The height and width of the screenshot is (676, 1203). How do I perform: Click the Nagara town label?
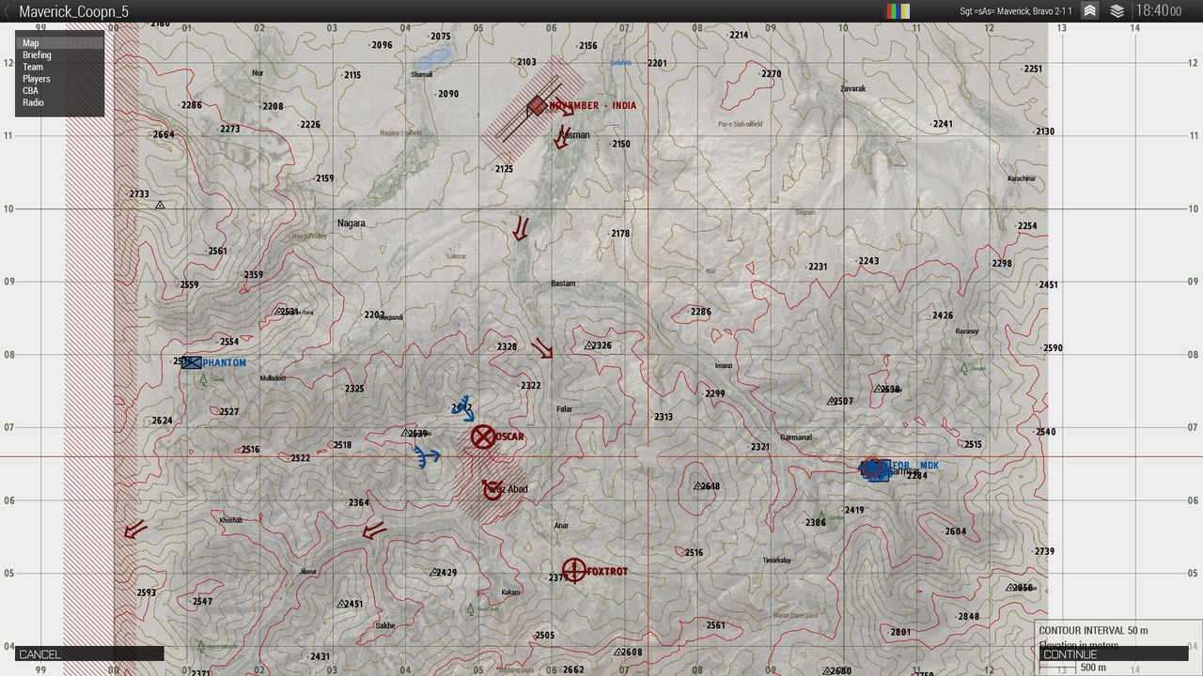click(352, 223)
